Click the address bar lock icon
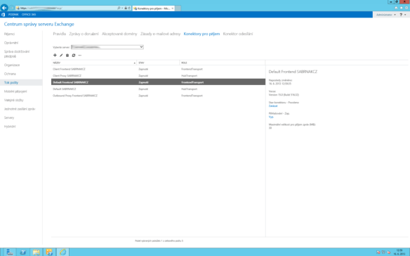Image resolution: width=410 pixels, height=256 pixels. (126, 8)
